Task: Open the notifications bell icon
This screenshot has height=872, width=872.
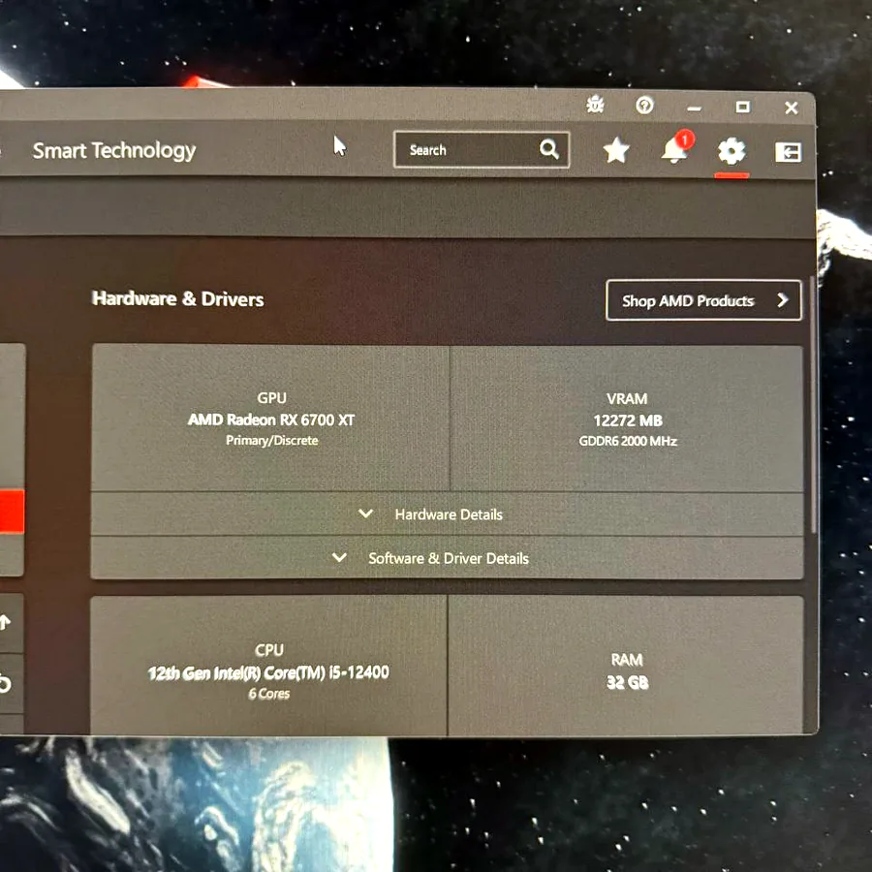Action: click(675, 148)
